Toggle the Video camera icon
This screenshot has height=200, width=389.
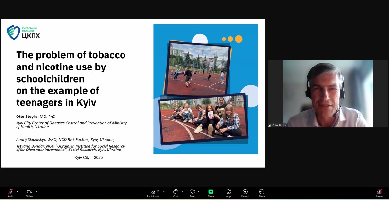coord(30,192)
